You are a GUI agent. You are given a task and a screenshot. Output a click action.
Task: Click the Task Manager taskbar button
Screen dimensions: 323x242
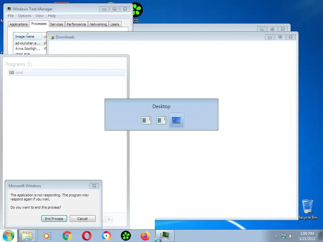pos(165,236)
